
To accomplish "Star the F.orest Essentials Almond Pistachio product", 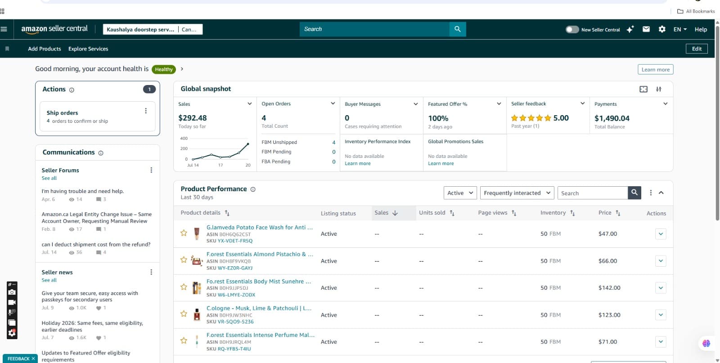I will [x=184, y=260].
